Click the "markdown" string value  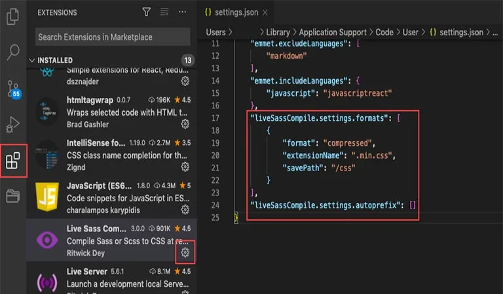tap(286, 56)
